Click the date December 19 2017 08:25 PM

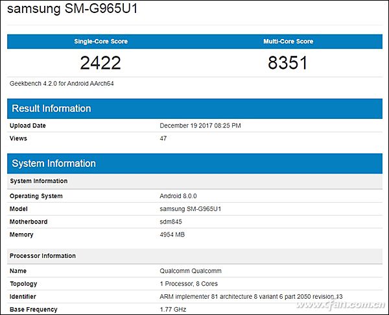(200, 125)
